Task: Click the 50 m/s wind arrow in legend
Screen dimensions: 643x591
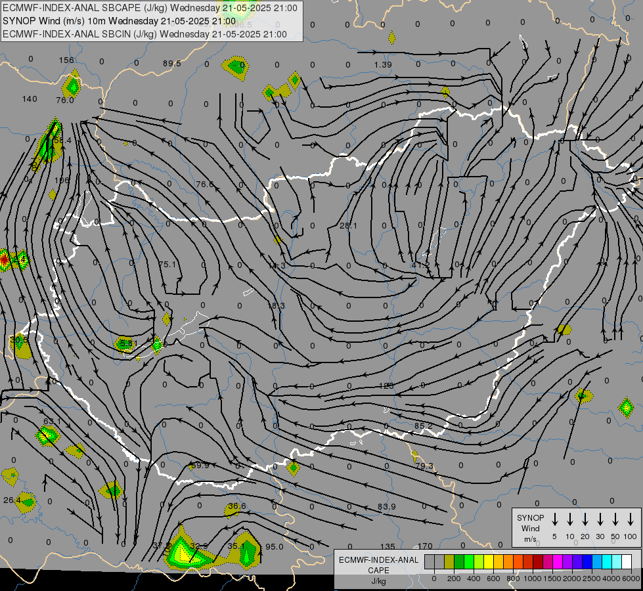Action: pyautogui.click(x=615, y=519)
